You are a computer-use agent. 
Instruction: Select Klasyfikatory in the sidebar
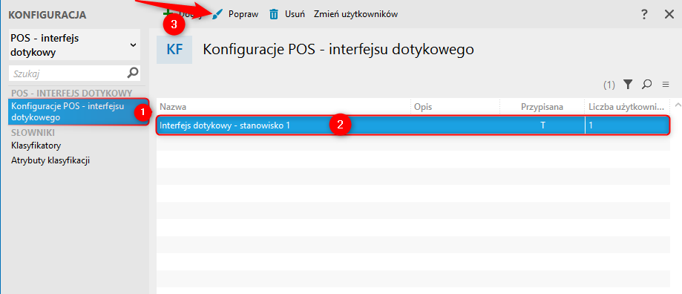pyautogui.click(x=36, y=146)
